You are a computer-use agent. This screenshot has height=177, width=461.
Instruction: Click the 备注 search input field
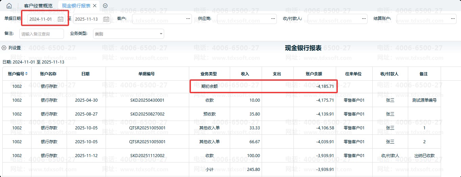click(42, 34)
